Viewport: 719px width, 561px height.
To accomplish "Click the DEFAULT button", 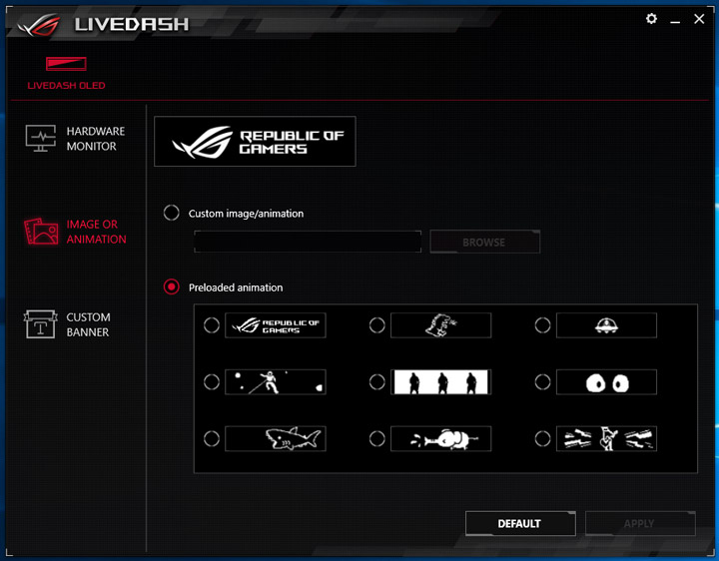I will 520,523.
